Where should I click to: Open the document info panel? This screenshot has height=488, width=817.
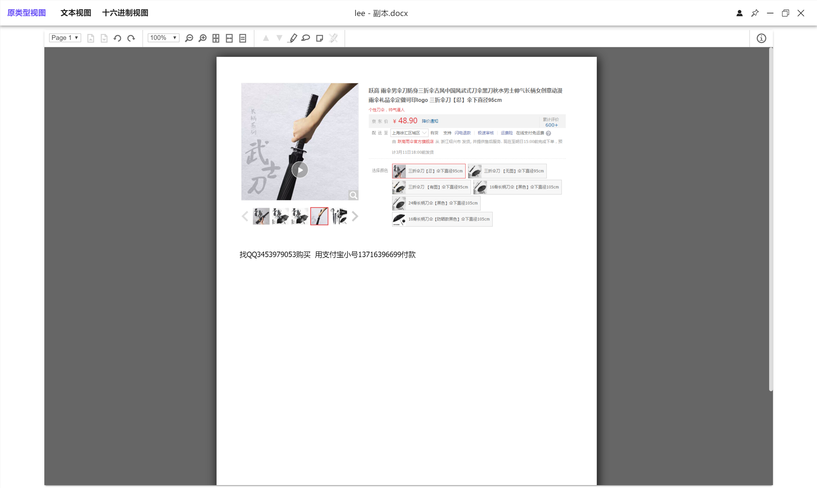point(761,38)
